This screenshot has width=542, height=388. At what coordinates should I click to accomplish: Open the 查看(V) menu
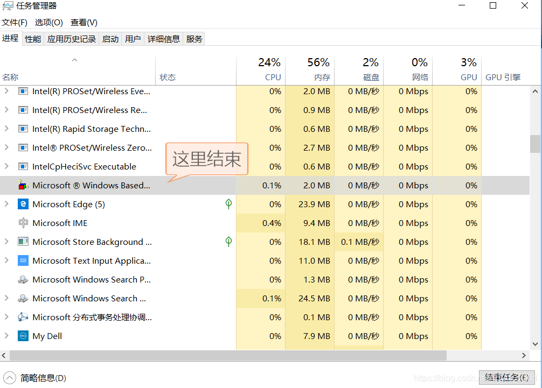tap(84, 23)
